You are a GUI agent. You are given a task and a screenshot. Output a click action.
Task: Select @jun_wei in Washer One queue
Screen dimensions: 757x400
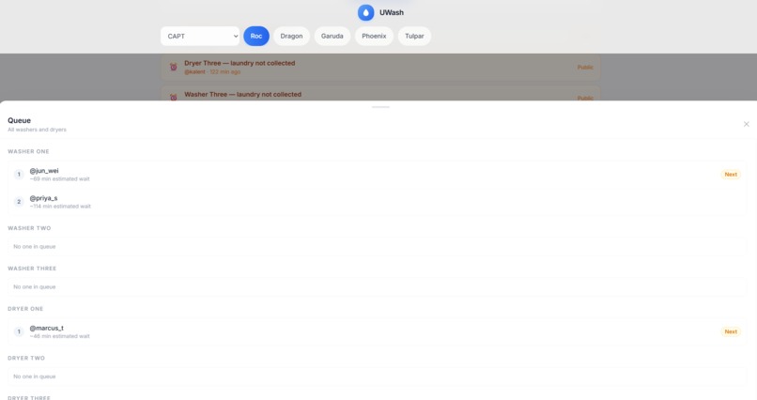[44, 171]
